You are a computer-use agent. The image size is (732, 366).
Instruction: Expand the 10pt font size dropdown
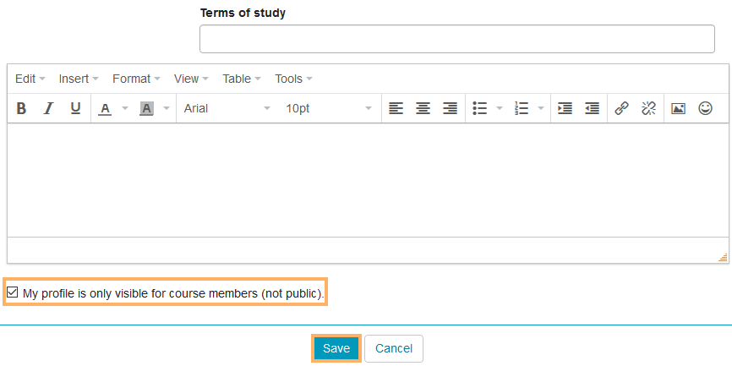tap(328, 108)
